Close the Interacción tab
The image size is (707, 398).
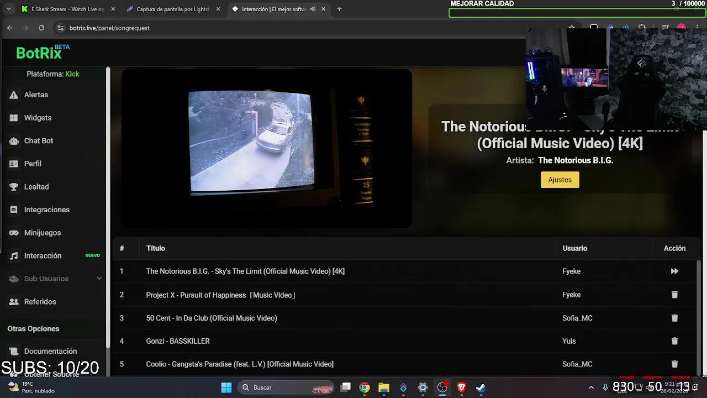[x=323, y=9]
